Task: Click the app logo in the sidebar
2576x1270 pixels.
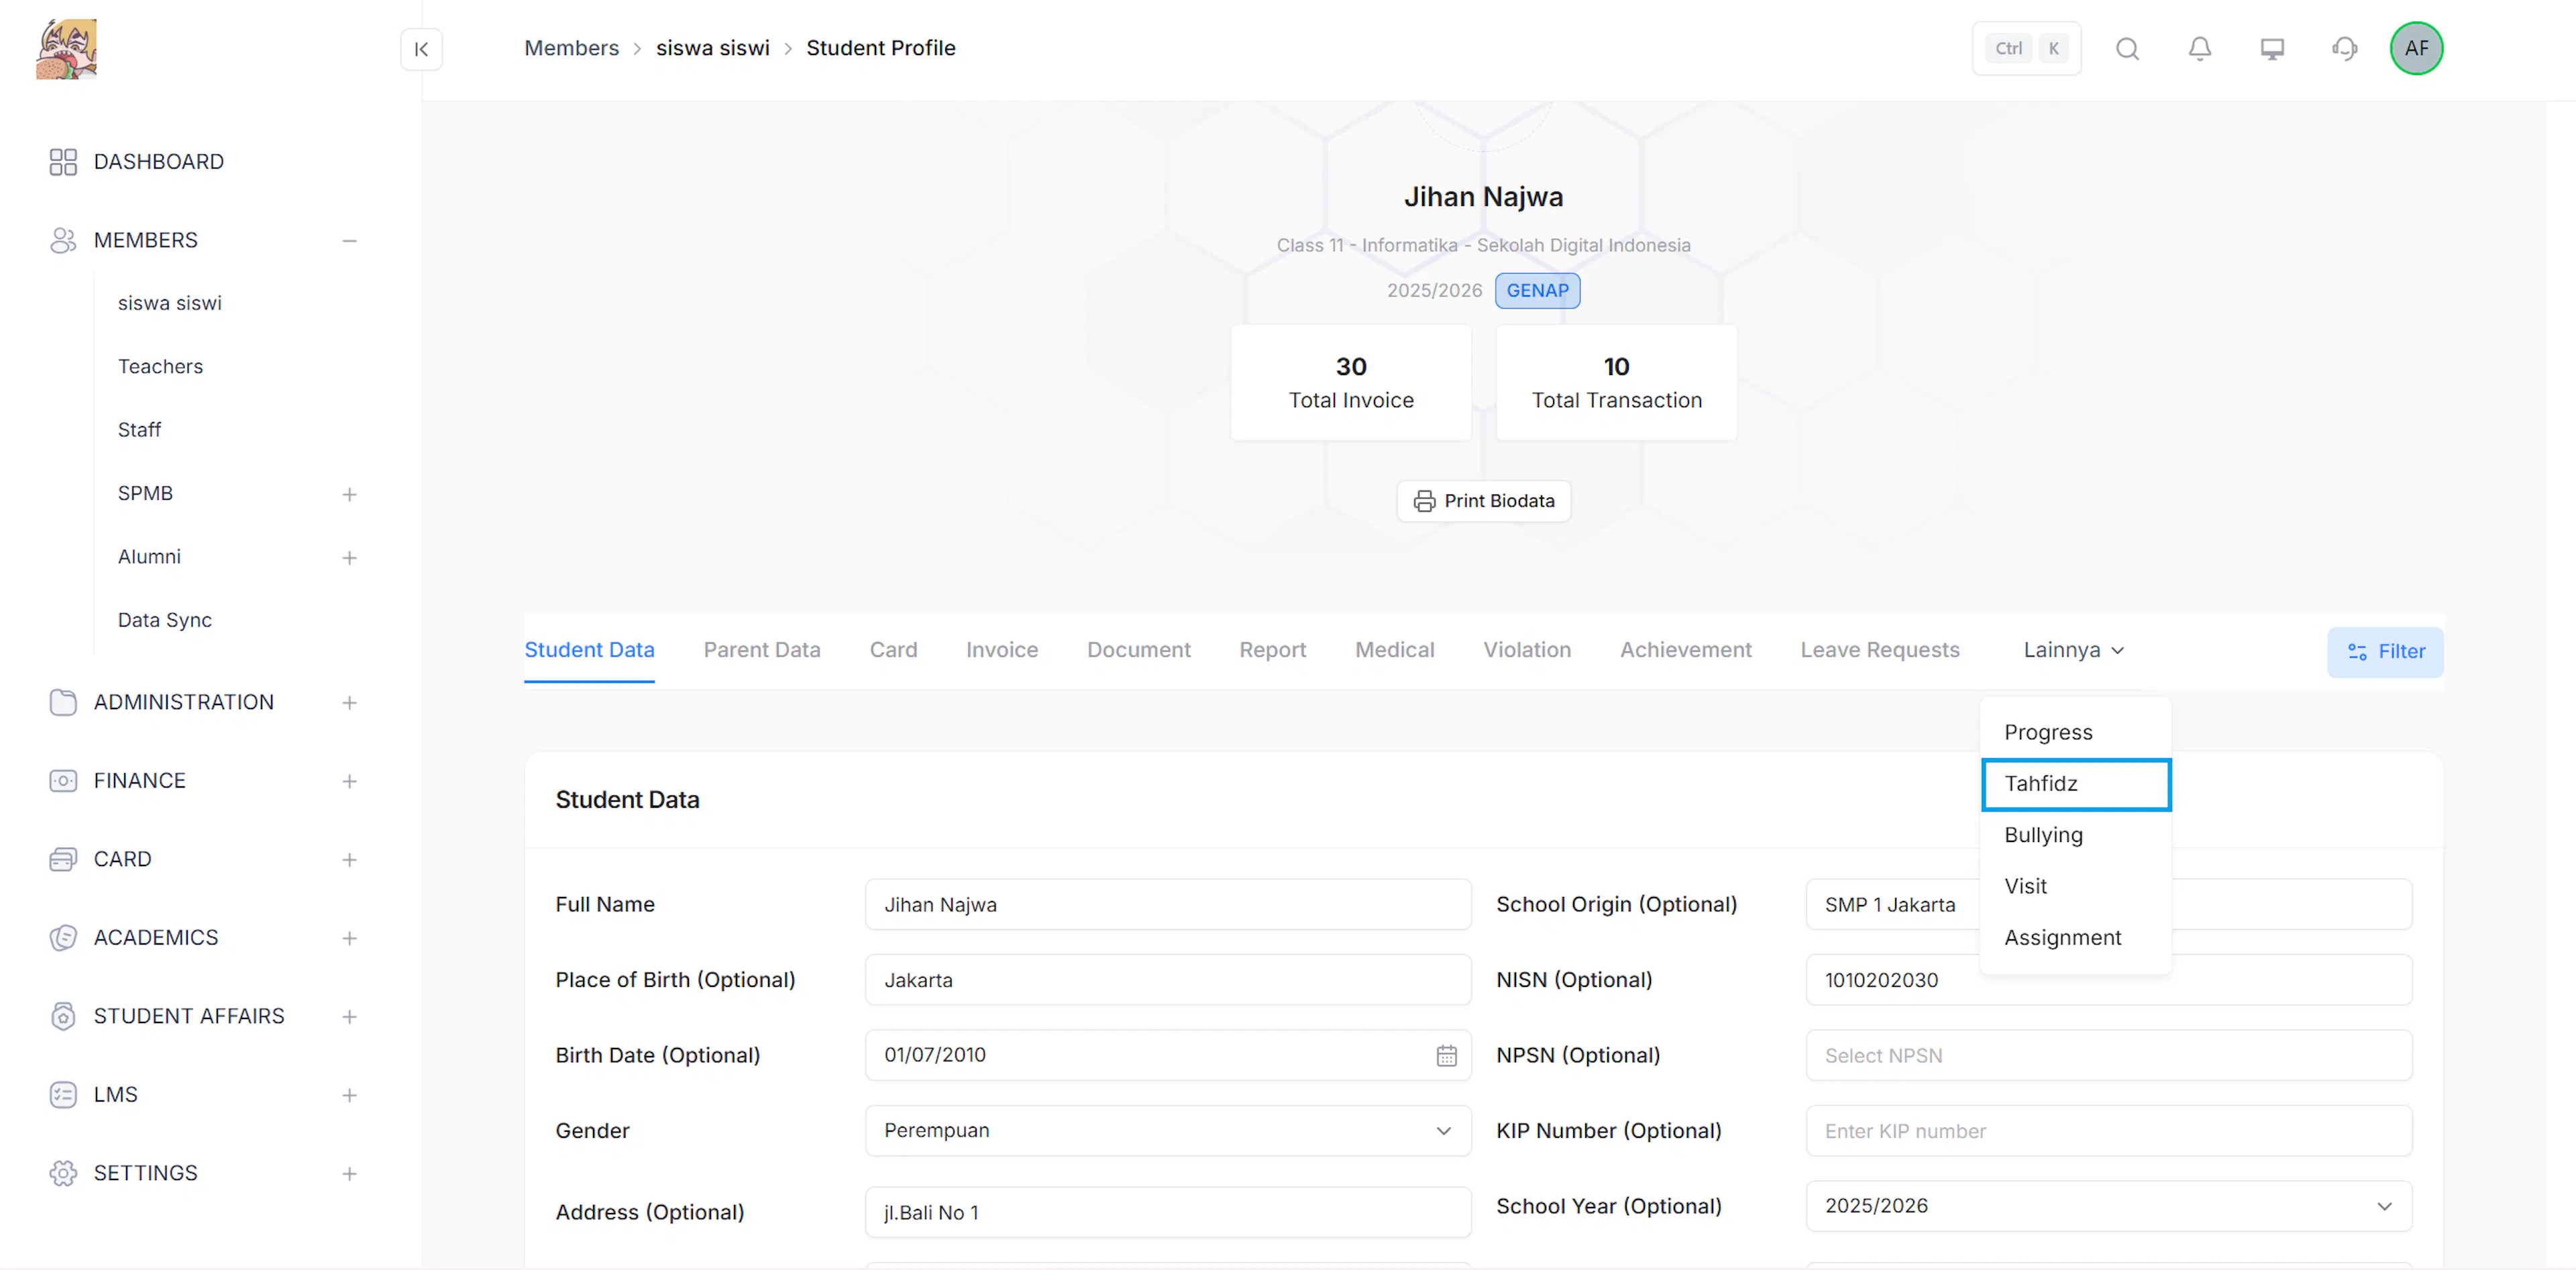Action: click(x=66, y=48)
